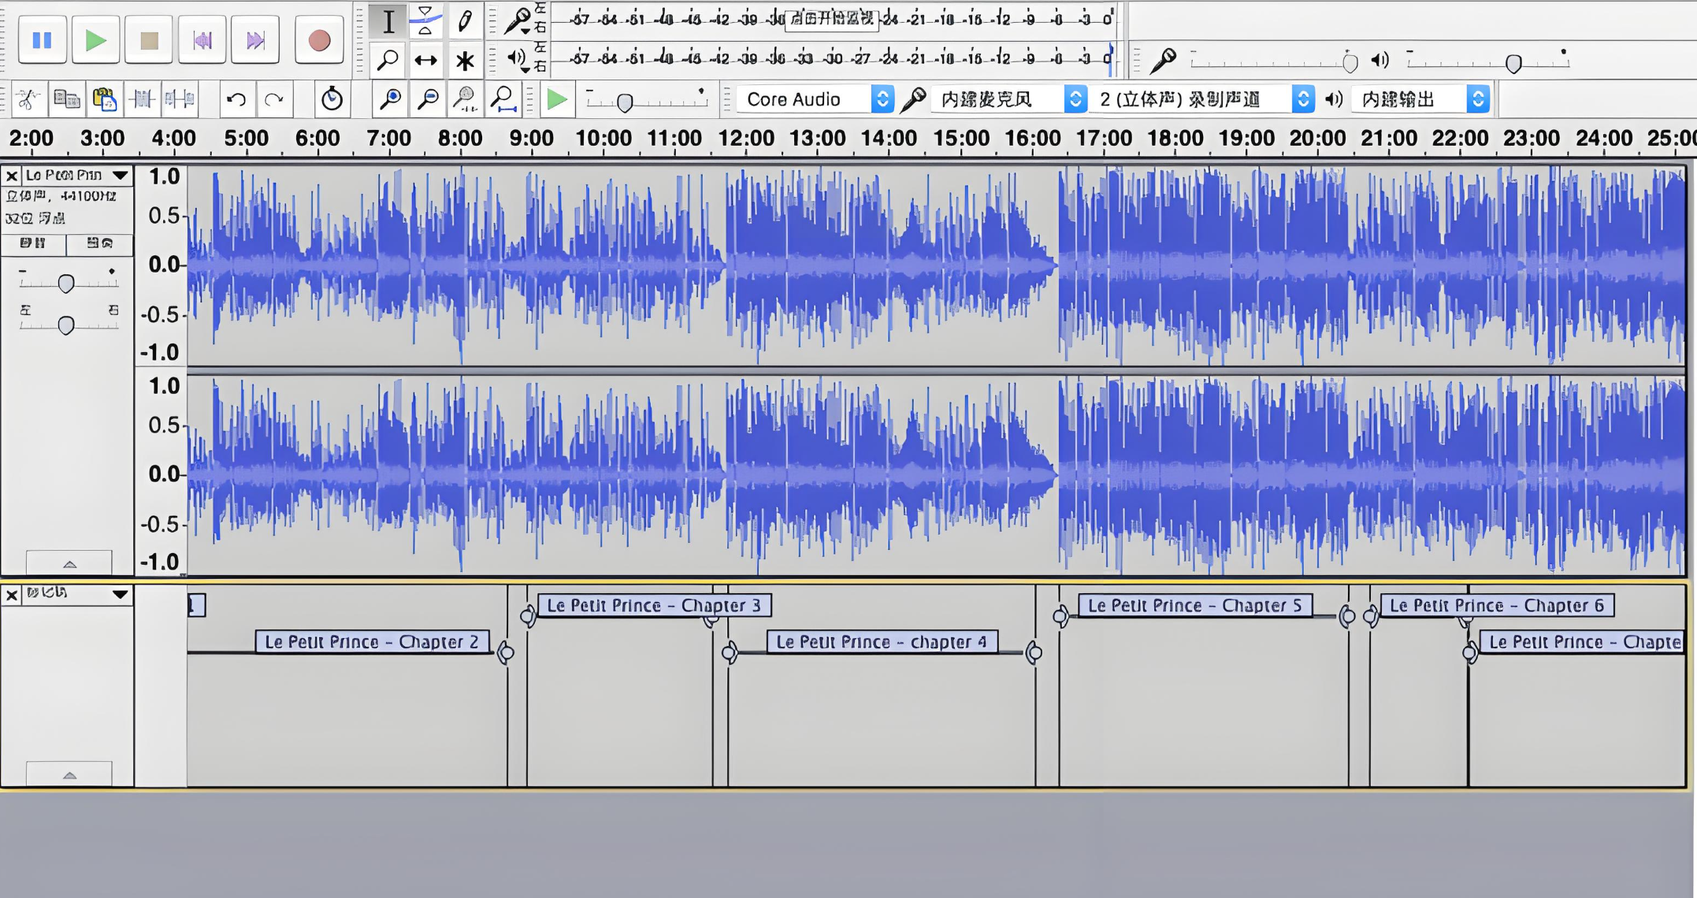1697x898 pixels.
Task: Select the Envelope tool
Action: pyautogui.click(x=425, y=20)
